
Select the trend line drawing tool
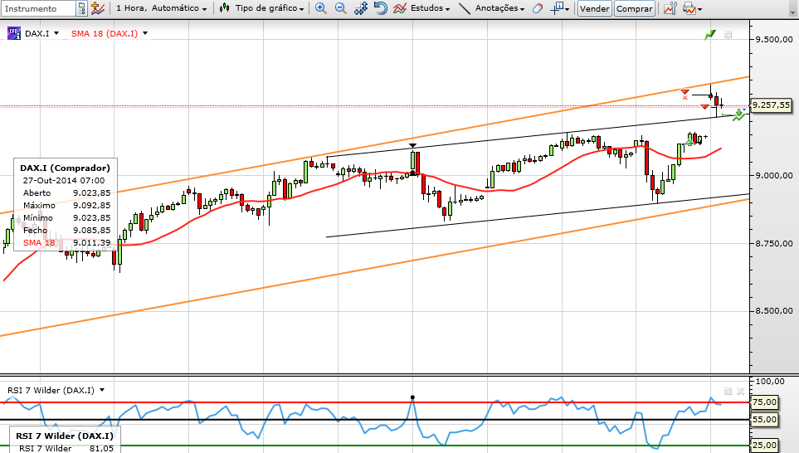(464, 8)
